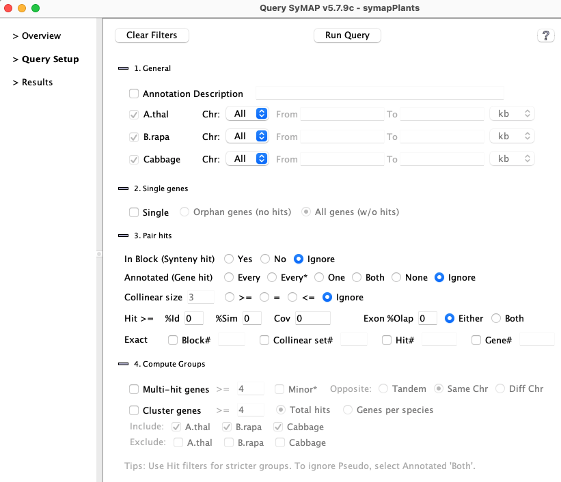Collapse the 1. General section
The image size is (561, 482).
pyautogui.click(x=124, y=68)
